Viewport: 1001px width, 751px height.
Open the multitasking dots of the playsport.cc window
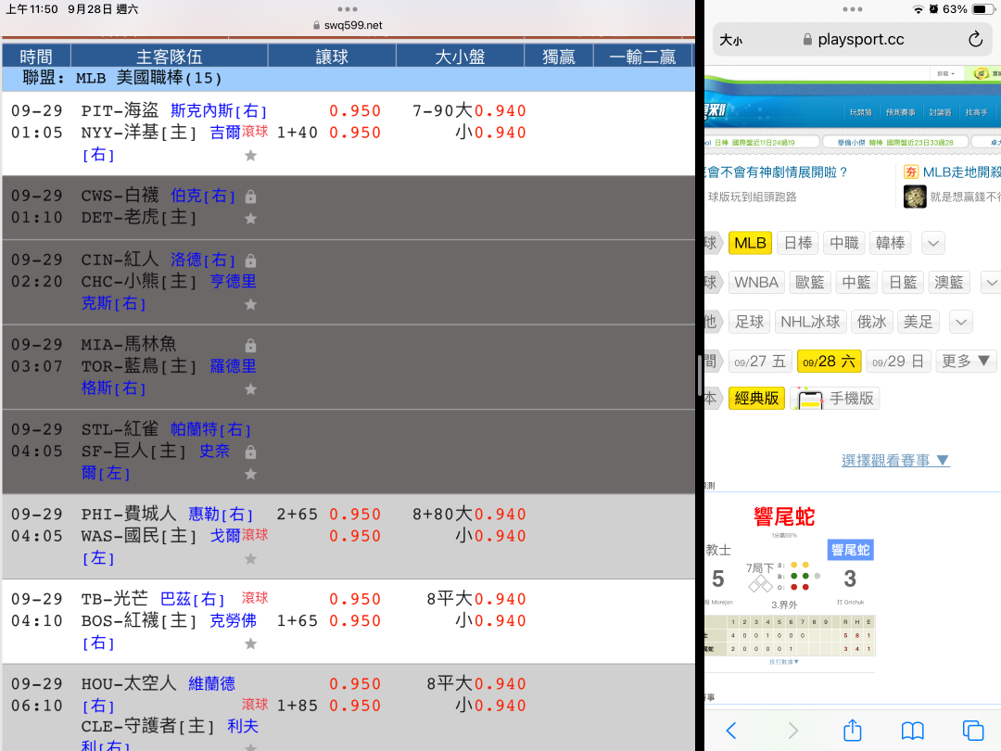click(x=853, y=9)
